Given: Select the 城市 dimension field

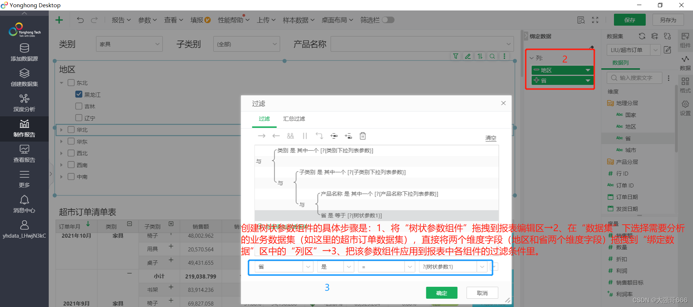Looking at the screenshot, I should [x=631, y=150].
